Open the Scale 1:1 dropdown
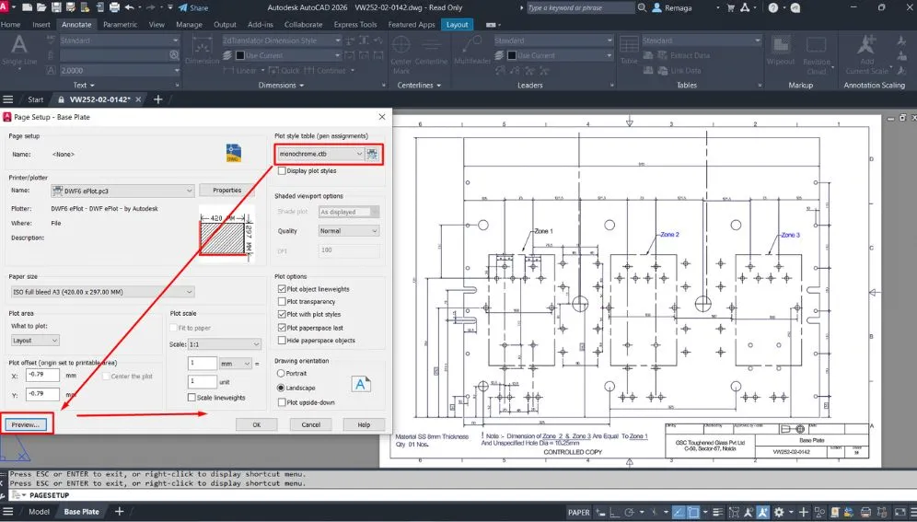The width and height of the screenshot is (917, 522). (x=224, y=344)
